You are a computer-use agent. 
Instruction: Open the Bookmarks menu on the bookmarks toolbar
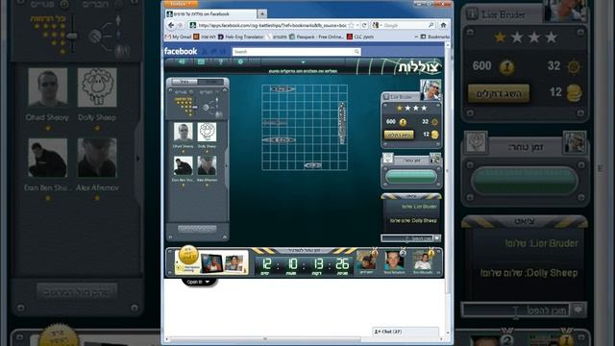[x=435, y=37]
